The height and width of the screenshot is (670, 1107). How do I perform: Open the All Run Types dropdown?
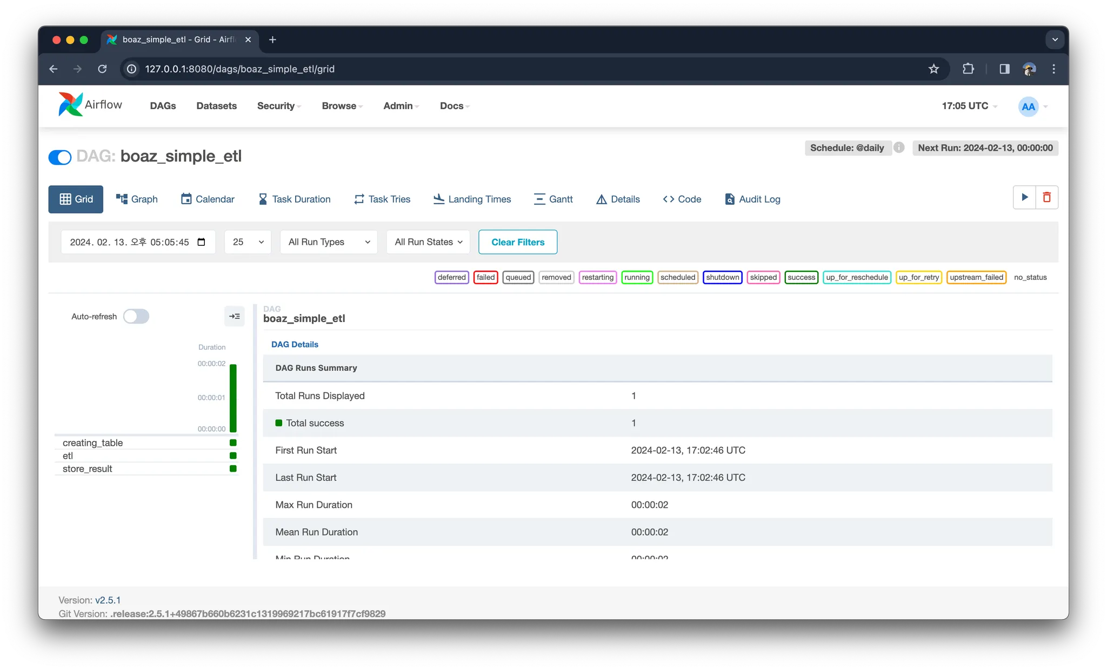tap(329, 242)
